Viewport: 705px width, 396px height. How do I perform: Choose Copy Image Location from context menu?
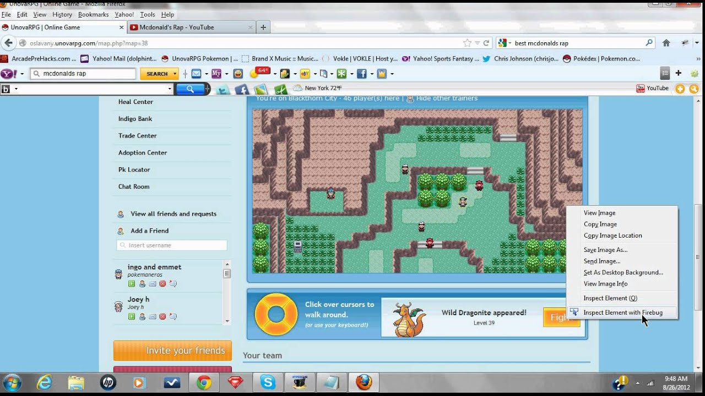612,235
